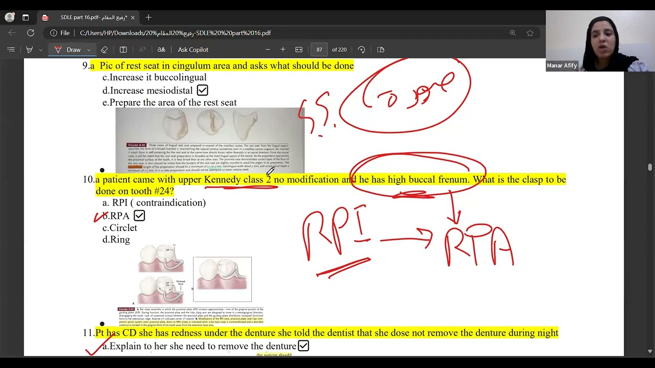Viewport: 655px width, 368px height.
Task: Edit the page number field
Action: (319, 50)
